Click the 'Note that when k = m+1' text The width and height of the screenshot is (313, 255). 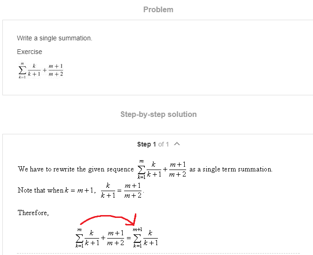pyautogui.click(x=56, y=190)
